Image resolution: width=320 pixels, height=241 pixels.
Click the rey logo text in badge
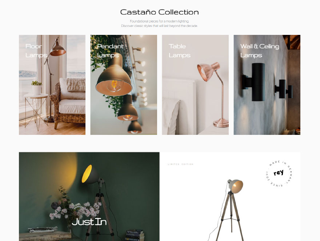(279, 173)
